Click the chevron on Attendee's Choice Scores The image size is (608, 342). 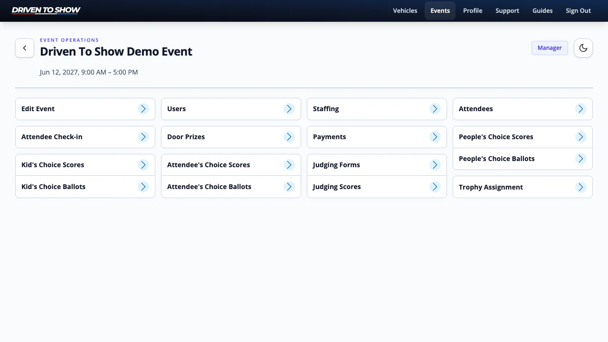point(289,165)
